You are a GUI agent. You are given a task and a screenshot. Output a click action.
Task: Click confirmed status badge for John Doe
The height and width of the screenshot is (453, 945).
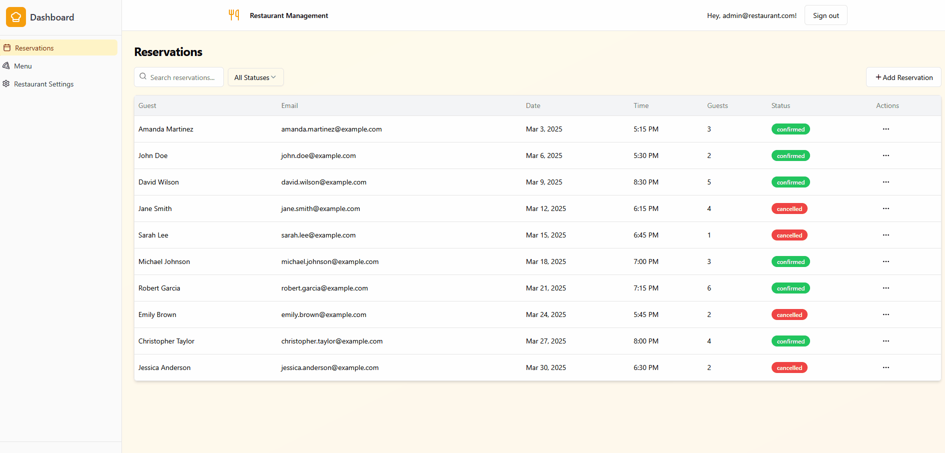[790, 156]
